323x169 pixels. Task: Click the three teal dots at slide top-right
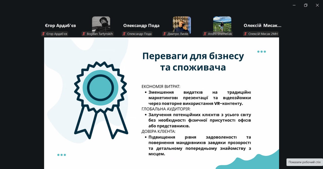pyautogui.click(x=261, y=52)
